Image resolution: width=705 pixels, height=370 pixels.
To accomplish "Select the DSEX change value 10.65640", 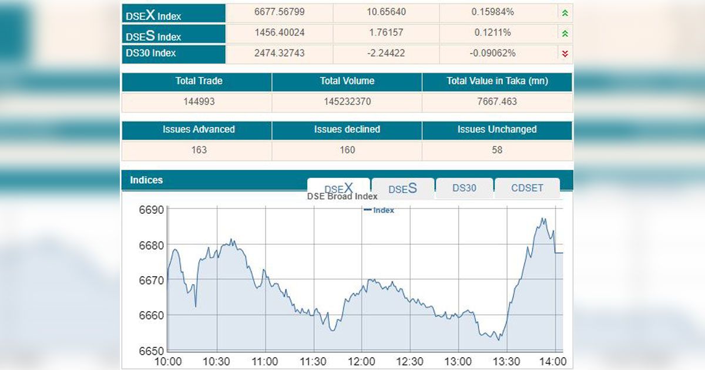I will pyautogui.click(x=386, y=12).
